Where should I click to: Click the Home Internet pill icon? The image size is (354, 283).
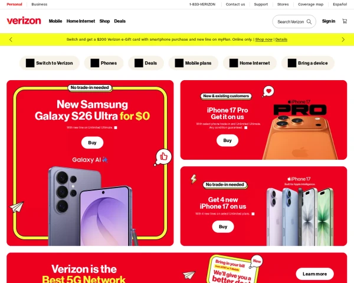click(x=234, y=63)
